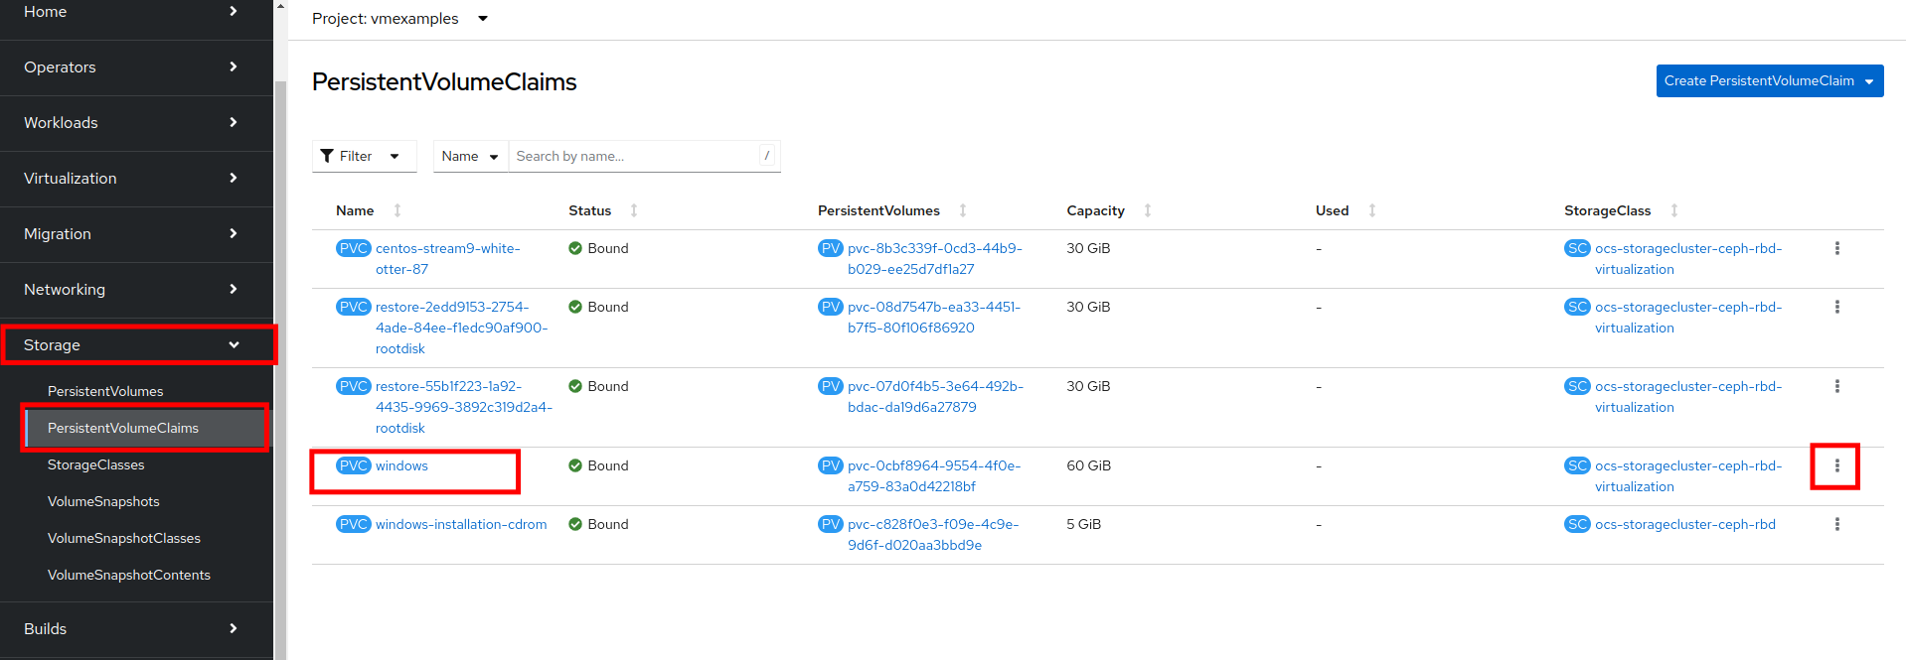Click the 60 GiB capacity cell
This screenshot has height=660, width=1906.
pyautogui.click(x=1089, y=465)
